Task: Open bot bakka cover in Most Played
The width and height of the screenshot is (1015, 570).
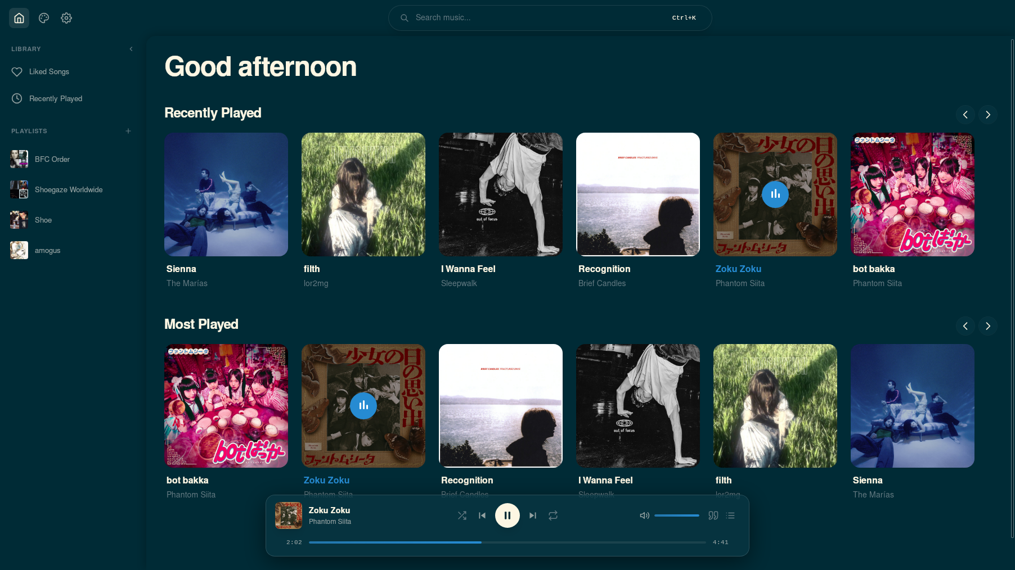Action: [226, 406]
